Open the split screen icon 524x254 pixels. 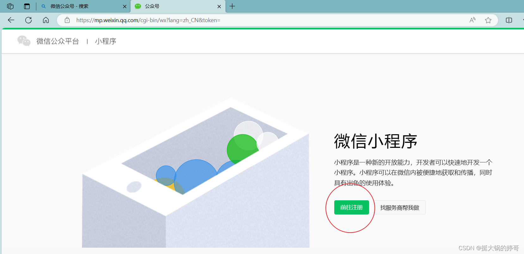[x=509, y=20]
